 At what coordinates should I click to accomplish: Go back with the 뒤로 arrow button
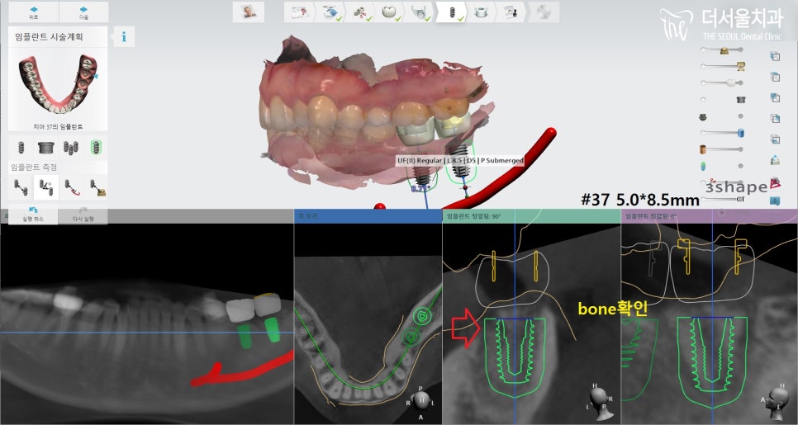pyautogui.click(x=34, y=12)
